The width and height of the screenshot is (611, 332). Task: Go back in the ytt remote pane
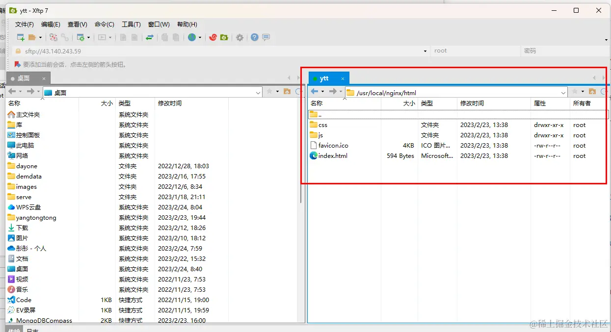(315, 91)
